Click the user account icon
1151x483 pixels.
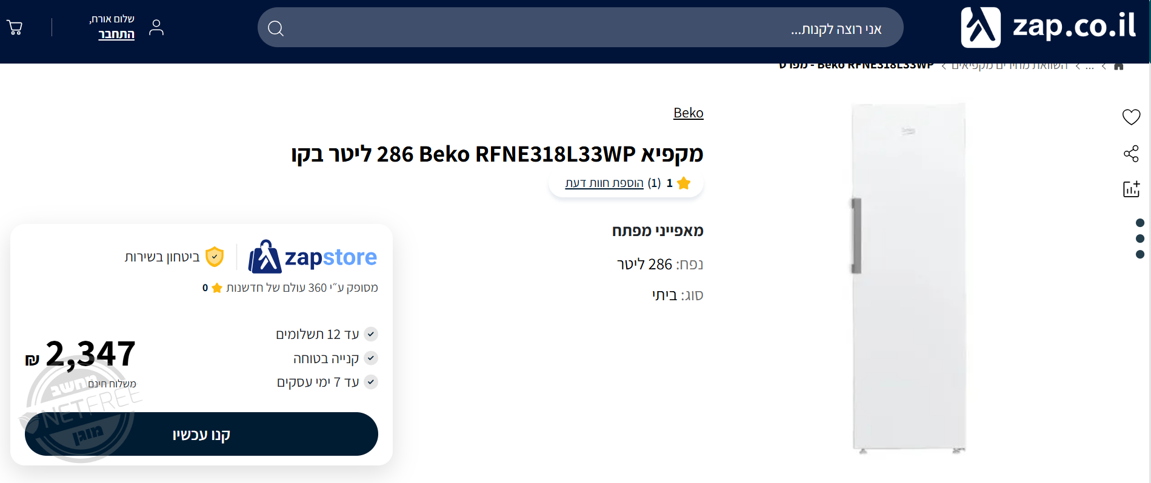tap(156, 27)
